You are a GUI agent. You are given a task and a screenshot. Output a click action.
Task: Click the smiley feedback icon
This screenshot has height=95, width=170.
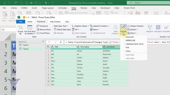tap(24, 17)
